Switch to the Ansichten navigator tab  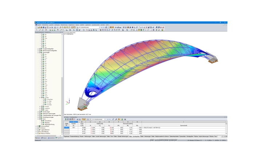pyautogui.click(x=51, y=138)
